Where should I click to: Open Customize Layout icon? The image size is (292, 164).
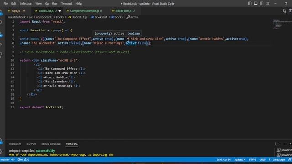[x=267, y=3]
